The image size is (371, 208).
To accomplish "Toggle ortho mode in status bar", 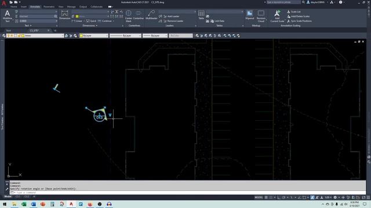I will [x=279, y=198].
